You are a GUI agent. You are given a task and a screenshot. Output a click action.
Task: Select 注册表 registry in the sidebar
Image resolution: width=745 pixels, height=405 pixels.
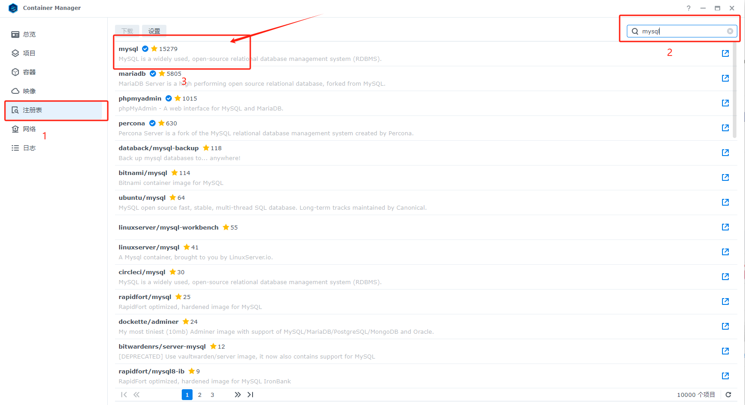tap(54, 110)
